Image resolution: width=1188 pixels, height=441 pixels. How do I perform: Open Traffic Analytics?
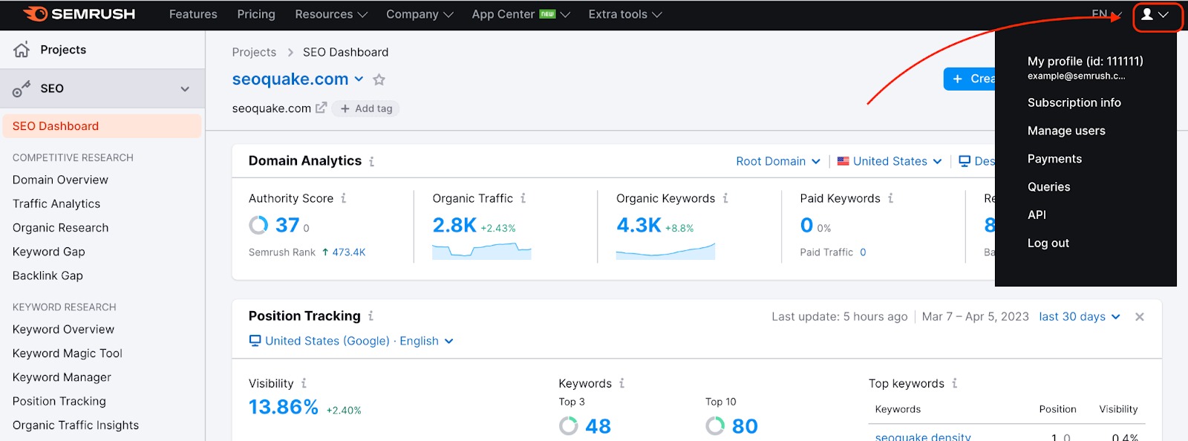click(56, 203)
